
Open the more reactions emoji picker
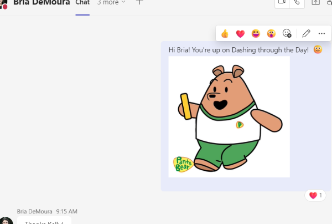click(x=287, y=33)
